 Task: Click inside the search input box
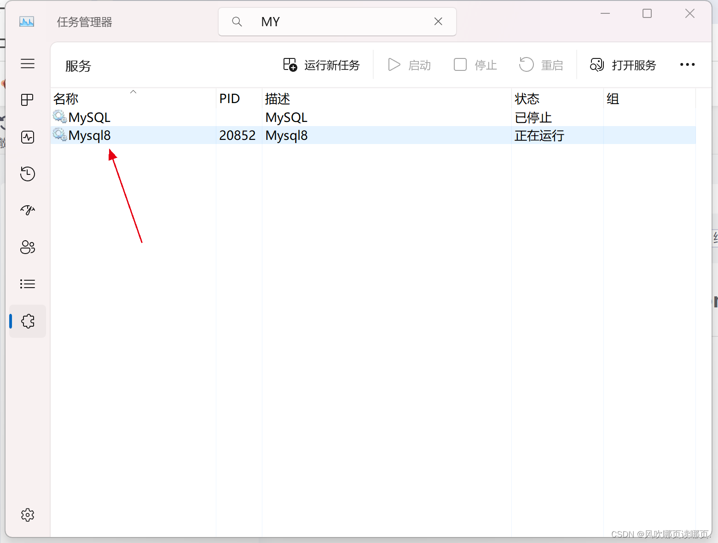[x=336, y=21]
